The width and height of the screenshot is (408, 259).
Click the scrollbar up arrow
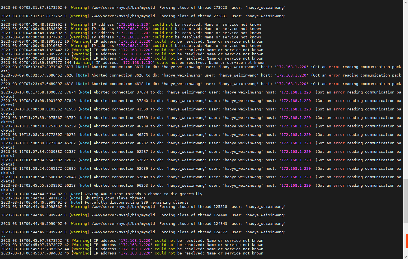[406, 2]
